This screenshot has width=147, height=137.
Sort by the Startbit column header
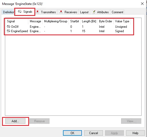(x=74, y=21)
